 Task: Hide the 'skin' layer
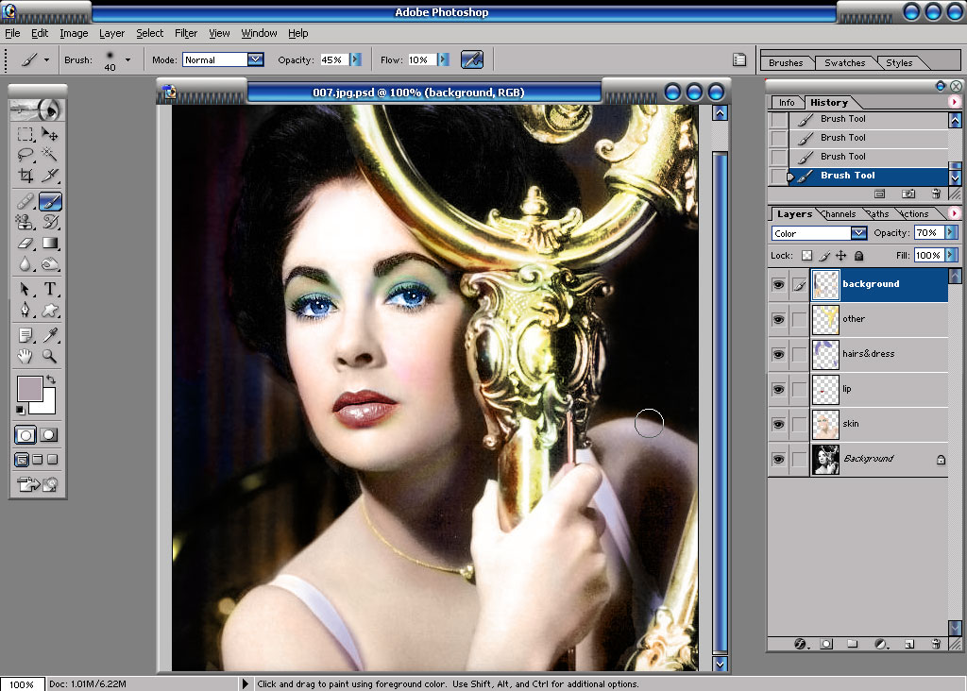point(778,424)
